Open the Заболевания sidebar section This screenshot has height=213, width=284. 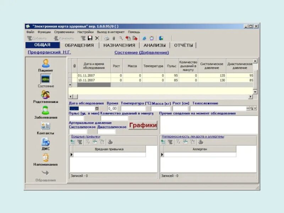pos(46,113)
